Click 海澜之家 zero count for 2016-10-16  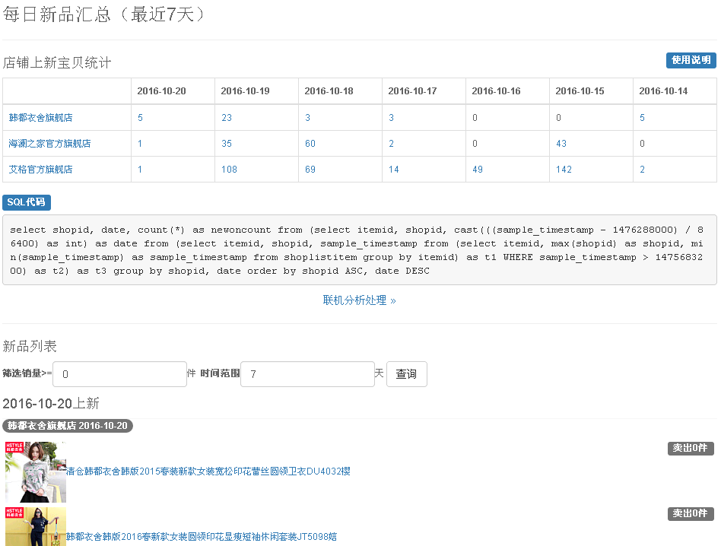click(x=475, y=144)
